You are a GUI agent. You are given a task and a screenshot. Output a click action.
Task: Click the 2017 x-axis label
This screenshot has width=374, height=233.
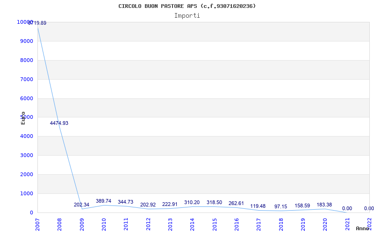click(259, 224)
